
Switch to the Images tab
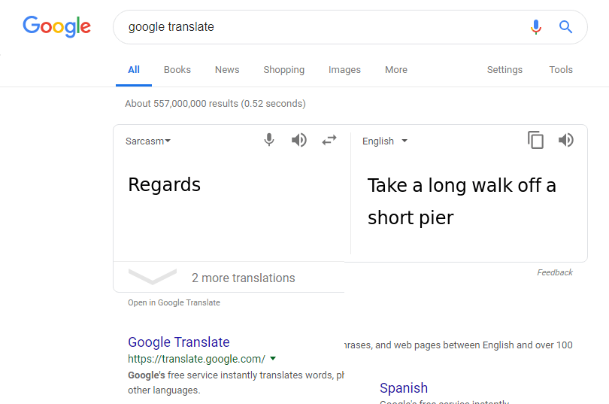(344, 69)
